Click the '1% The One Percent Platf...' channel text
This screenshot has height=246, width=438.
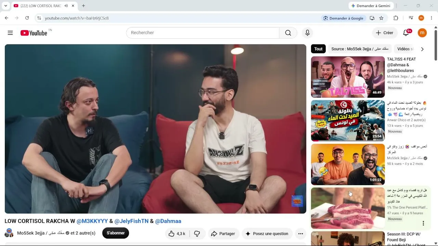407,207
